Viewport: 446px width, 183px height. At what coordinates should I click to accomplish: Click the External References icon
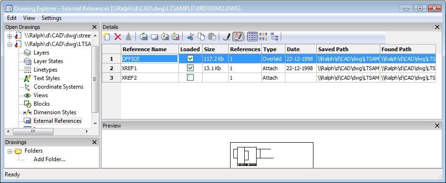[27, 121]
